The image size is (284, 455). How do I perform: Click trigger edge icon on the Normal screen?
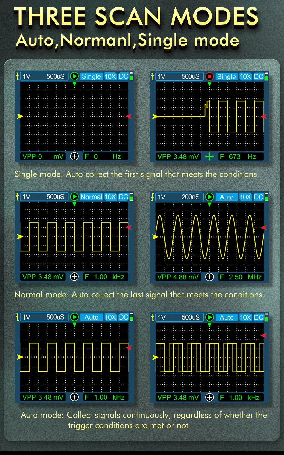[17, 197]
